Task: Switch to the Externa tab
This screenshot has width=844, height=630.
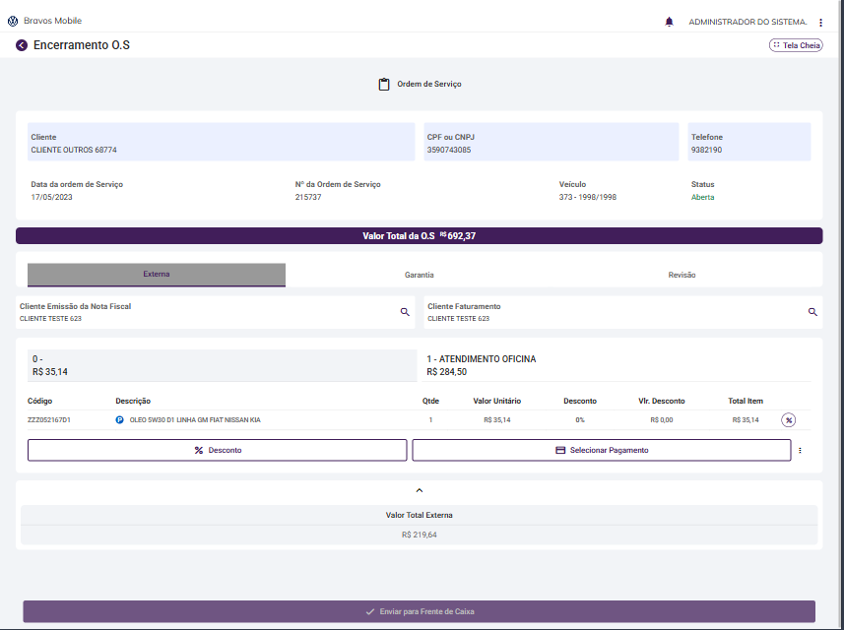Action: (x=157, y=275)
